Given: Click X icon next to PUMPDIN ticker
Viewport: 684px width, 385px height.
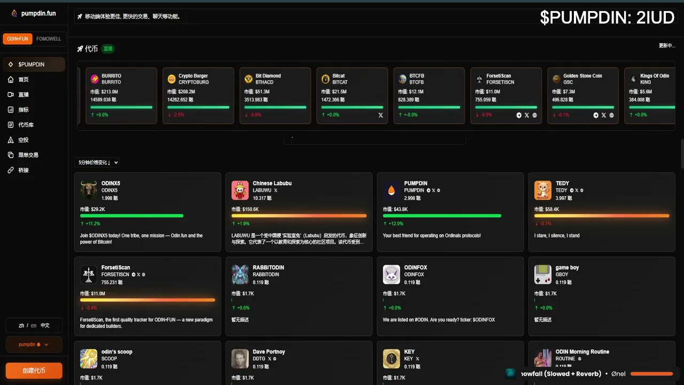Looking at the screenshot, I should [433, 190].
